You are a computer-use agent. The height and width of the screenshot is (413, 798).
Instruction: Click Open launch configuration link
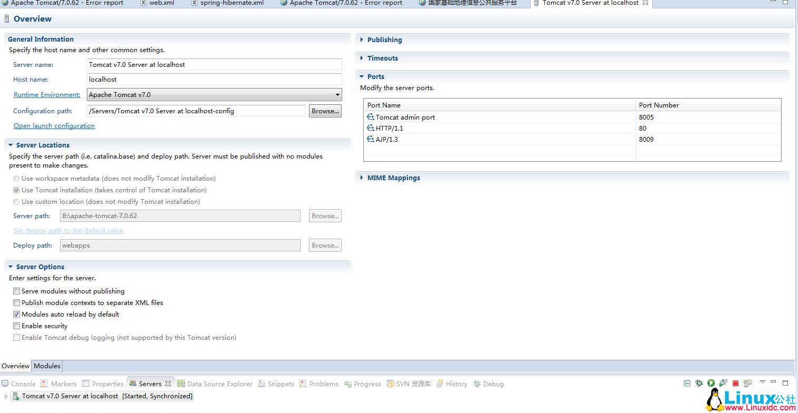coord(54,126)
